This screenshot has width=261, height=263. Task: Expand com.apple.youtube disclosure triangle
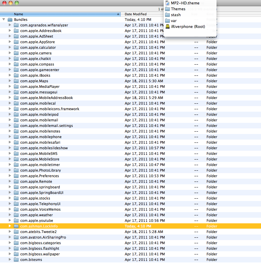10,220
